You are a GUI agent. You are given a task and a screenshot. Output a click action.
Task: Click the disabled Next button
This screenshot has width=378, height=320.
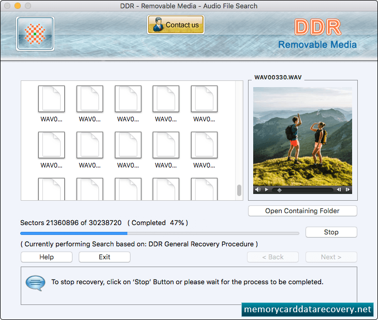pyautogui.click(x=331, y=257)
